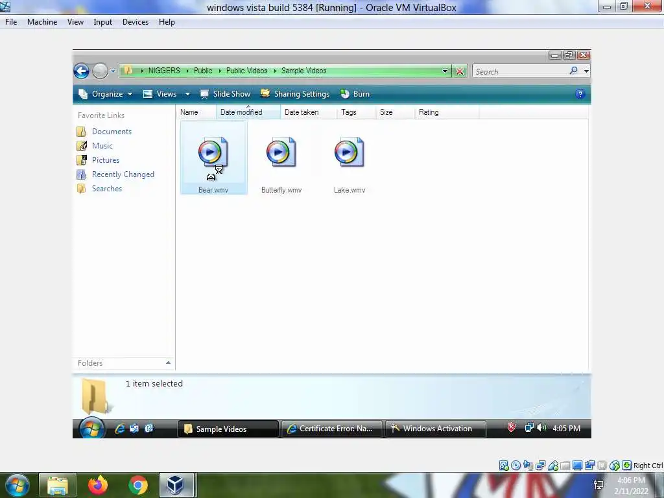Click the Vista guest Start orb
The image size is (664, 498).
pos(91,428)
